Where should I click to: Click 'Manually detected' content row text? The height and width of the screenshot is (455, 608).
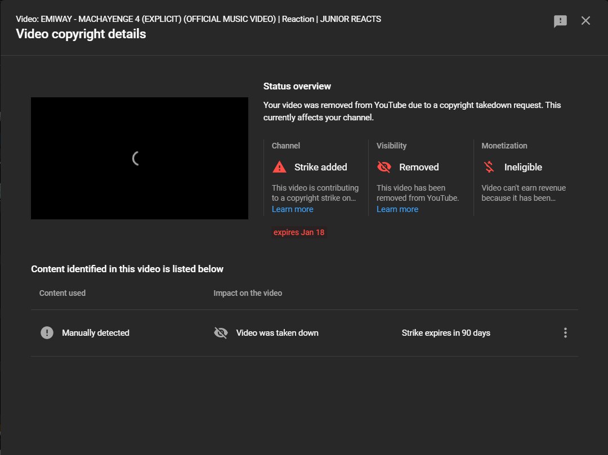point(95,333)
